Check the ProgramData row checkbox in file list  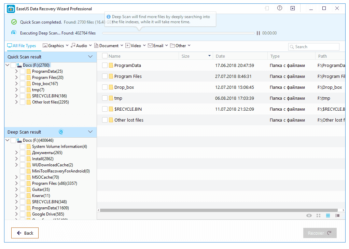[105, 65]
